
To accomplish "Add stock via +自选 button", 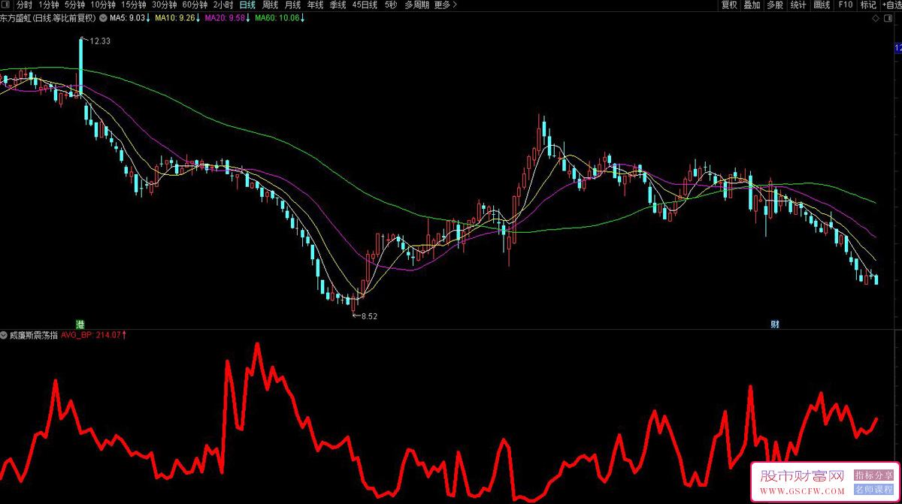I will 891,5.
